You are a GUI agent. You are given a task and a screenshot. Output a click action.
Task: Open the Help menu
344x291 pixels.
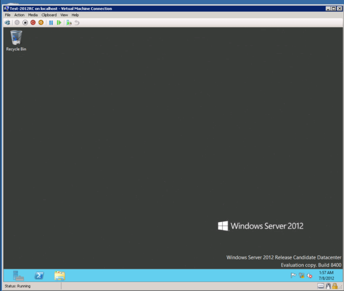(75, 15)
